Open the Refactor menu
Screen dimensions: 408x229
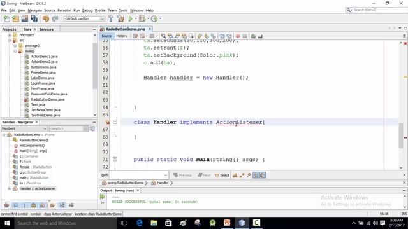point(64,10)
